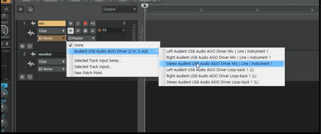Select Right Audient Mic | Line | Instrument 1
This screenshot has height=134, width=321.
pyautogui.click(x=222, y=57)
